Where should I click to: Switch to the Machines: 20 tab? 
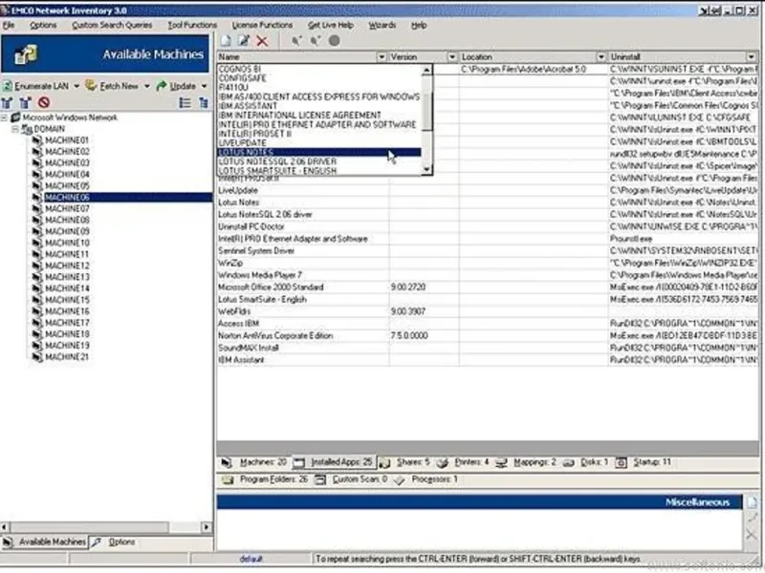click(x=253, y=462)
